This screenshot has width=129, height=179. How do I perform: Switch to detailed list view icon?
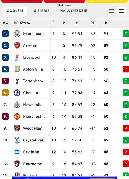[x=122, y=11]
